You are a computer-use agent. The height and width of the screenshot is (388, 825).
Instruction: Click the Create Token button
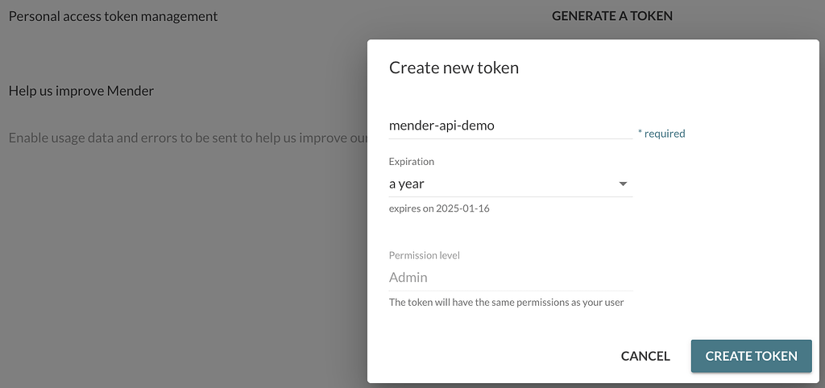(751, 356)
